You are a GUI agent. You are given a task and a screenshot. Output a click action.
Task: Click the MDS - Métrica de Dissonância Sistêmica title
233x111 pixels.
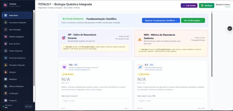point(160,36)
